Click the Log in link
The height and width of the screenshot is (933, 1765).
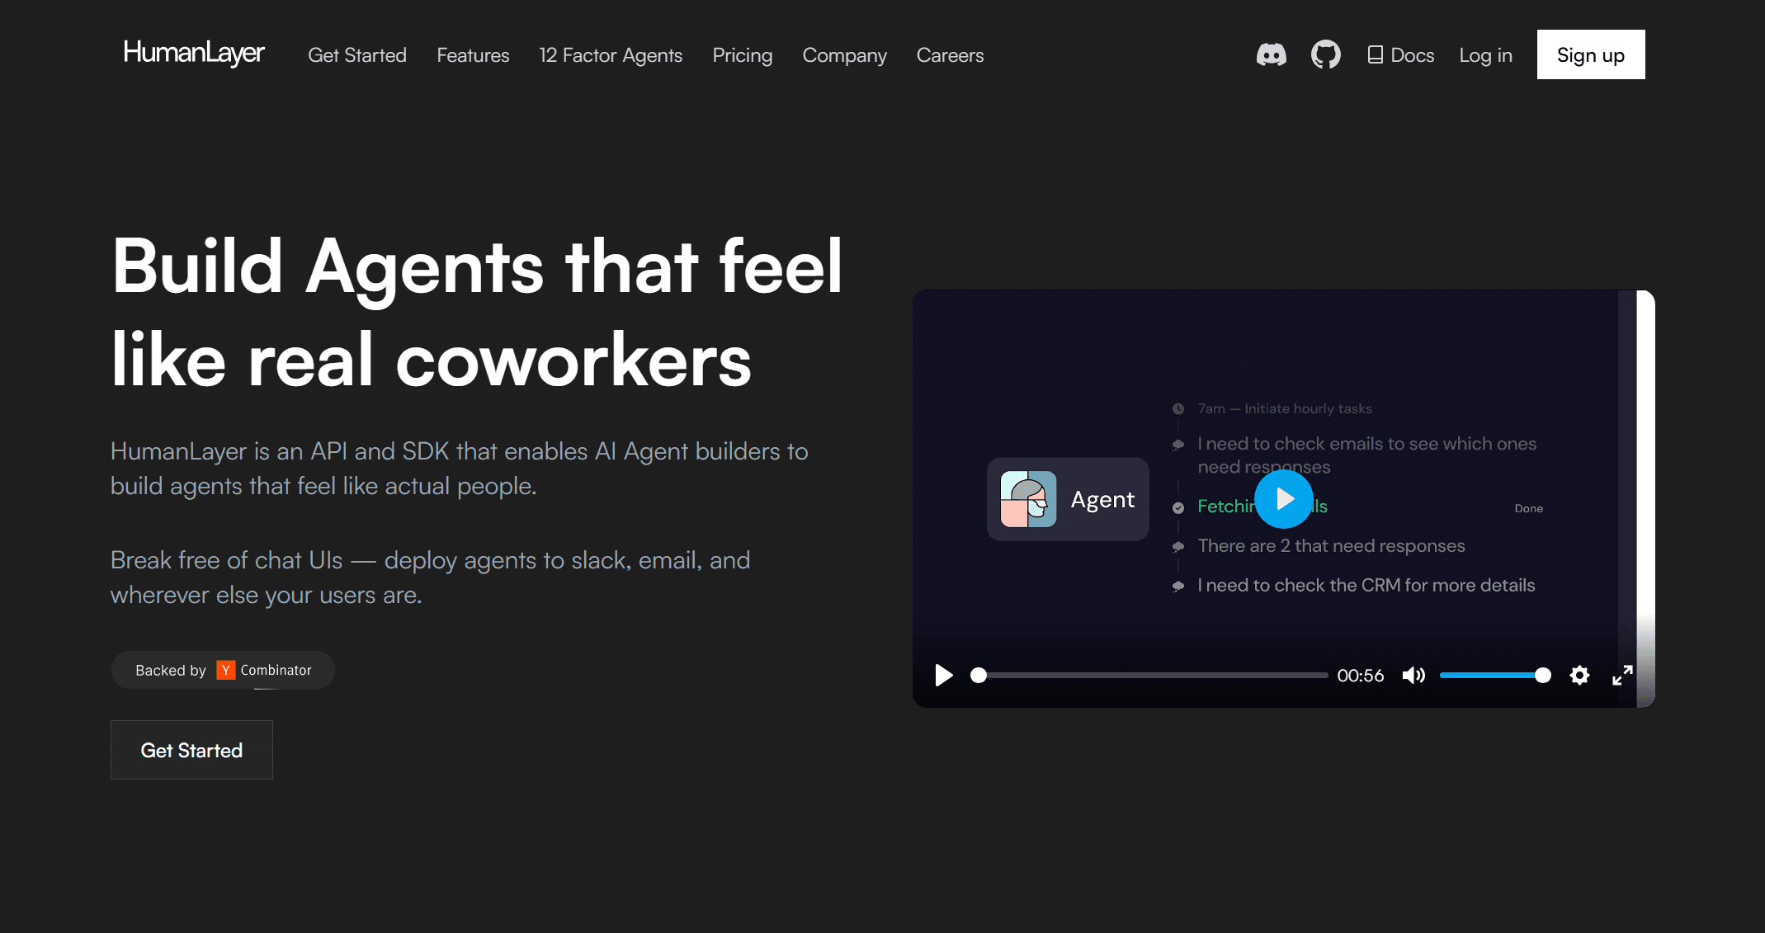pyautogui.click(x=1485, y=55)
